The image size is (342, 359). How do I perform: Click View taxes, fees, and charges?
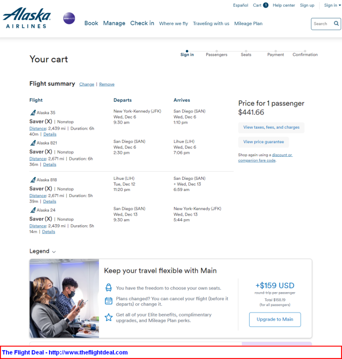271,127
